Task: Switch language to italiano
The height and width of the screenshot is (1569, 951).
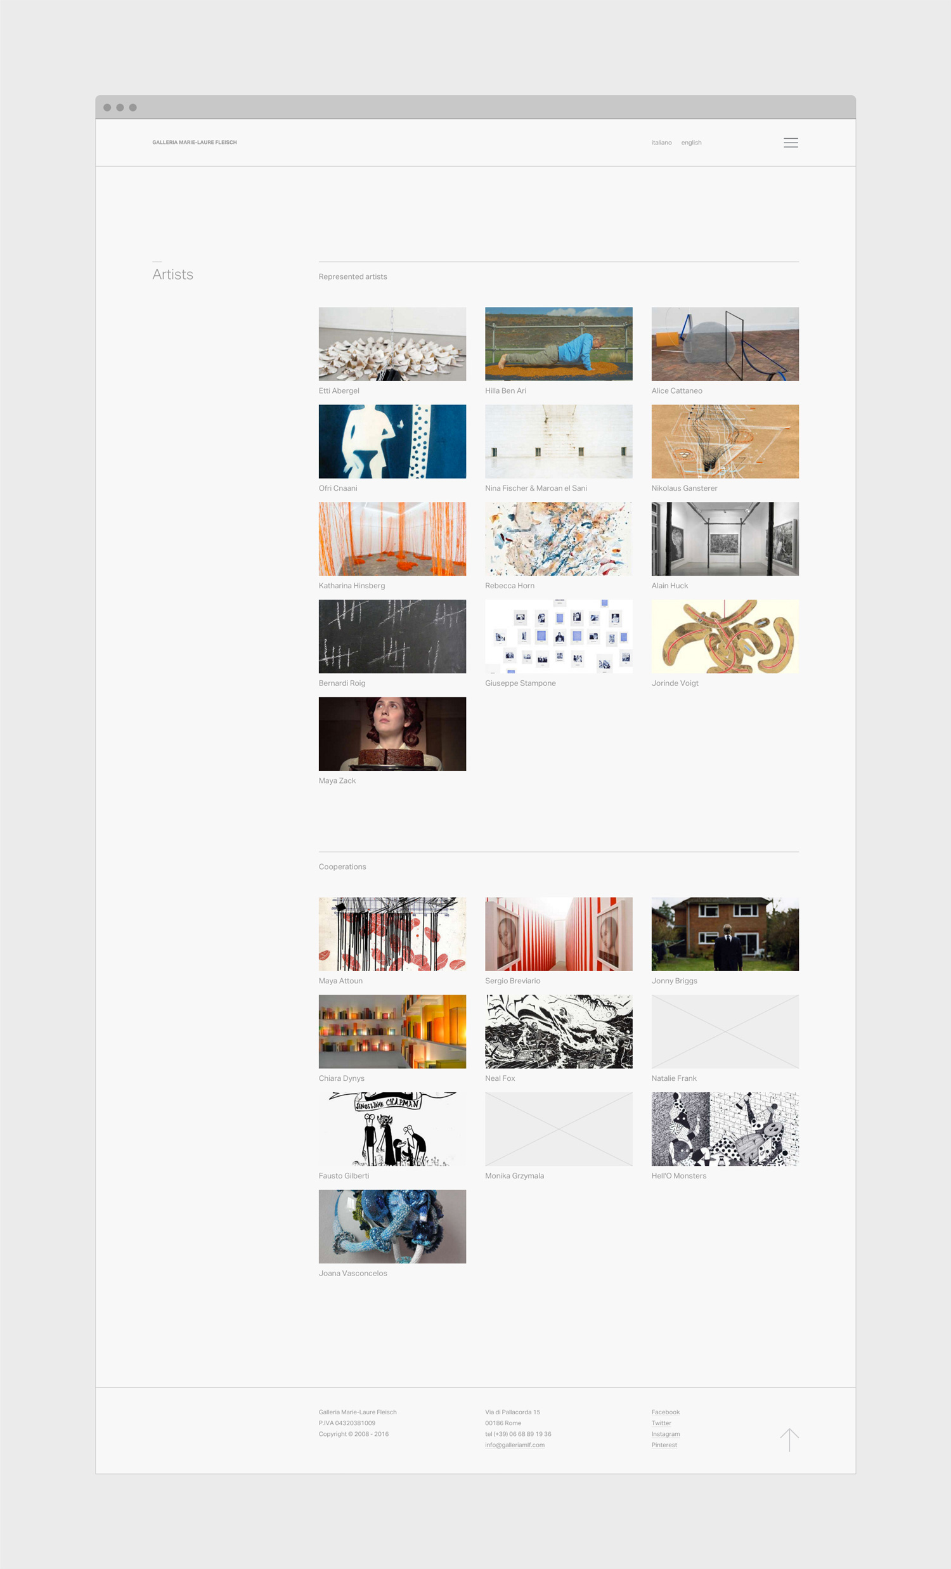Action: click(661, 143)
